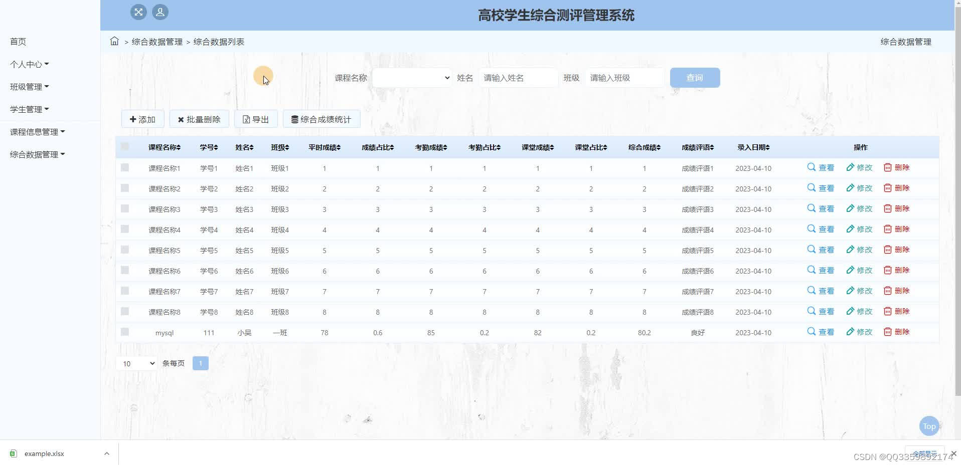Open example.xlsx file icon in download bar
961x466 pixels.
coord(14,453)
